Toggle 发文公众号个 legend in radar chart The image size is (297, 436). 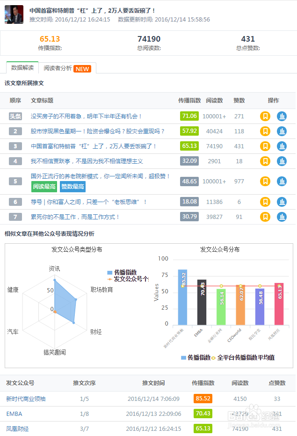pyautogui.click(x=128, y=279)
